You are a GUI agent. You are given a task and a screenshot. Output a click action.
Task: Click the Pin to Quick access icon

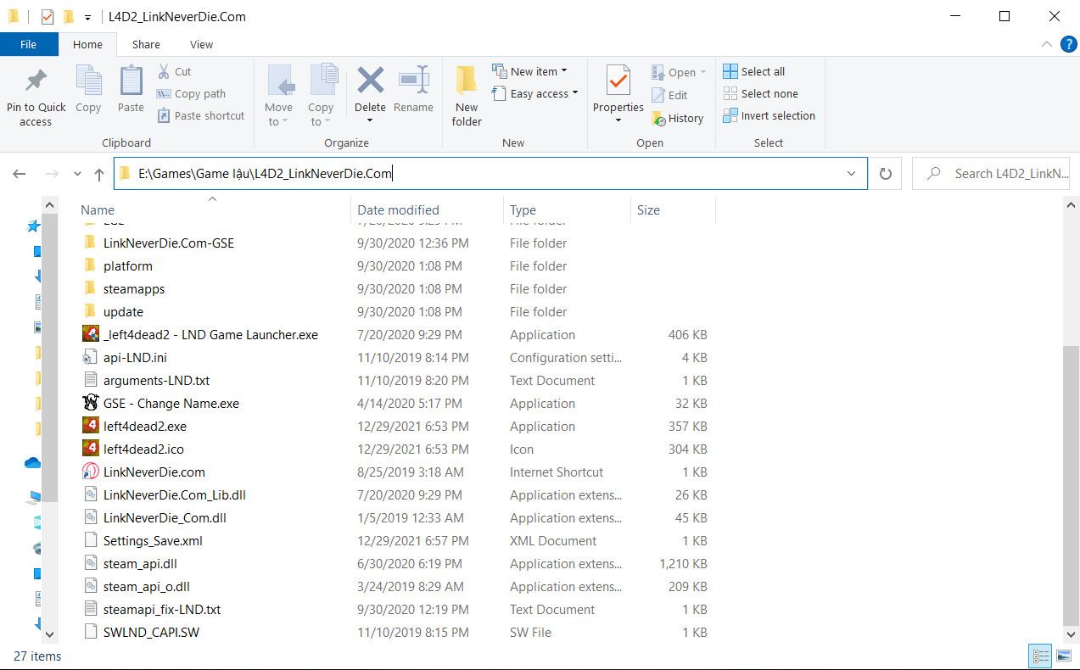pyautogui.click(x=36, y=82)
